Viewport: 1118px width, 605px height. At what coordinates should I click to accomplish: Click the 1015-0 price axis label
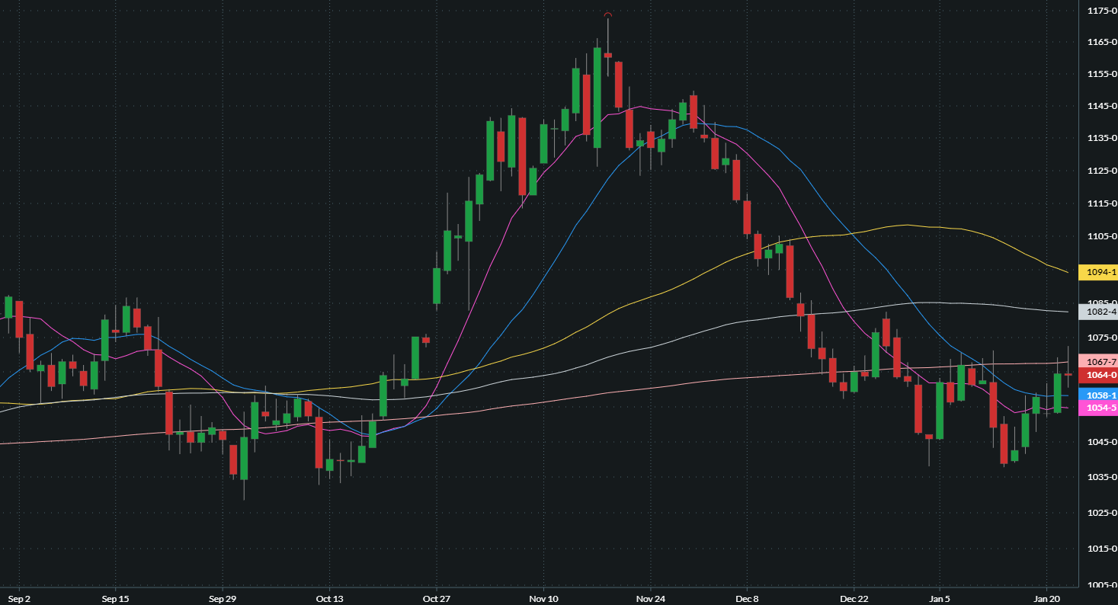[1103, 549]
